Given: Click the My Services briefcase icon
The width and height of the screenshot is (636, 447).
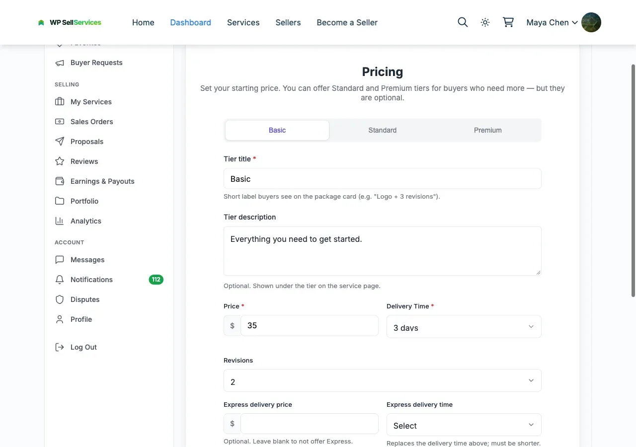Looking at the screenshot, I should coord(60,102).
